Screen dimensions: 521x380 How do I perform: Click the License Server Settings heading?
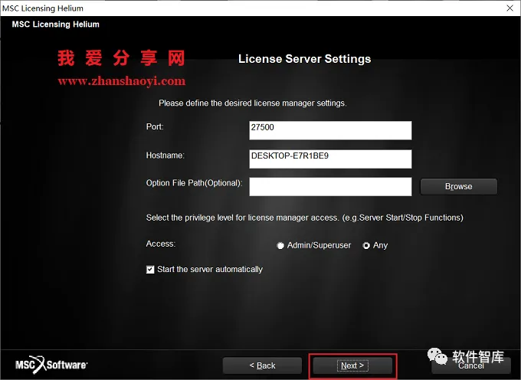[305, 59]
